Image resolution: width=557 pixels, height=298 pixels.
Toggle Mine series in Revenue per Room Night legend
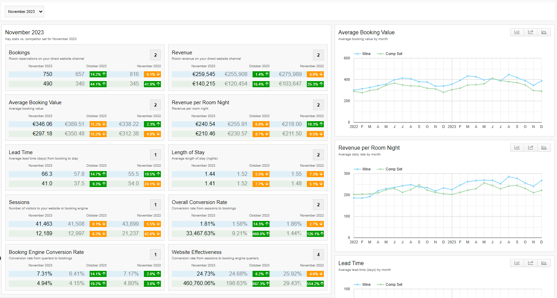362,169
